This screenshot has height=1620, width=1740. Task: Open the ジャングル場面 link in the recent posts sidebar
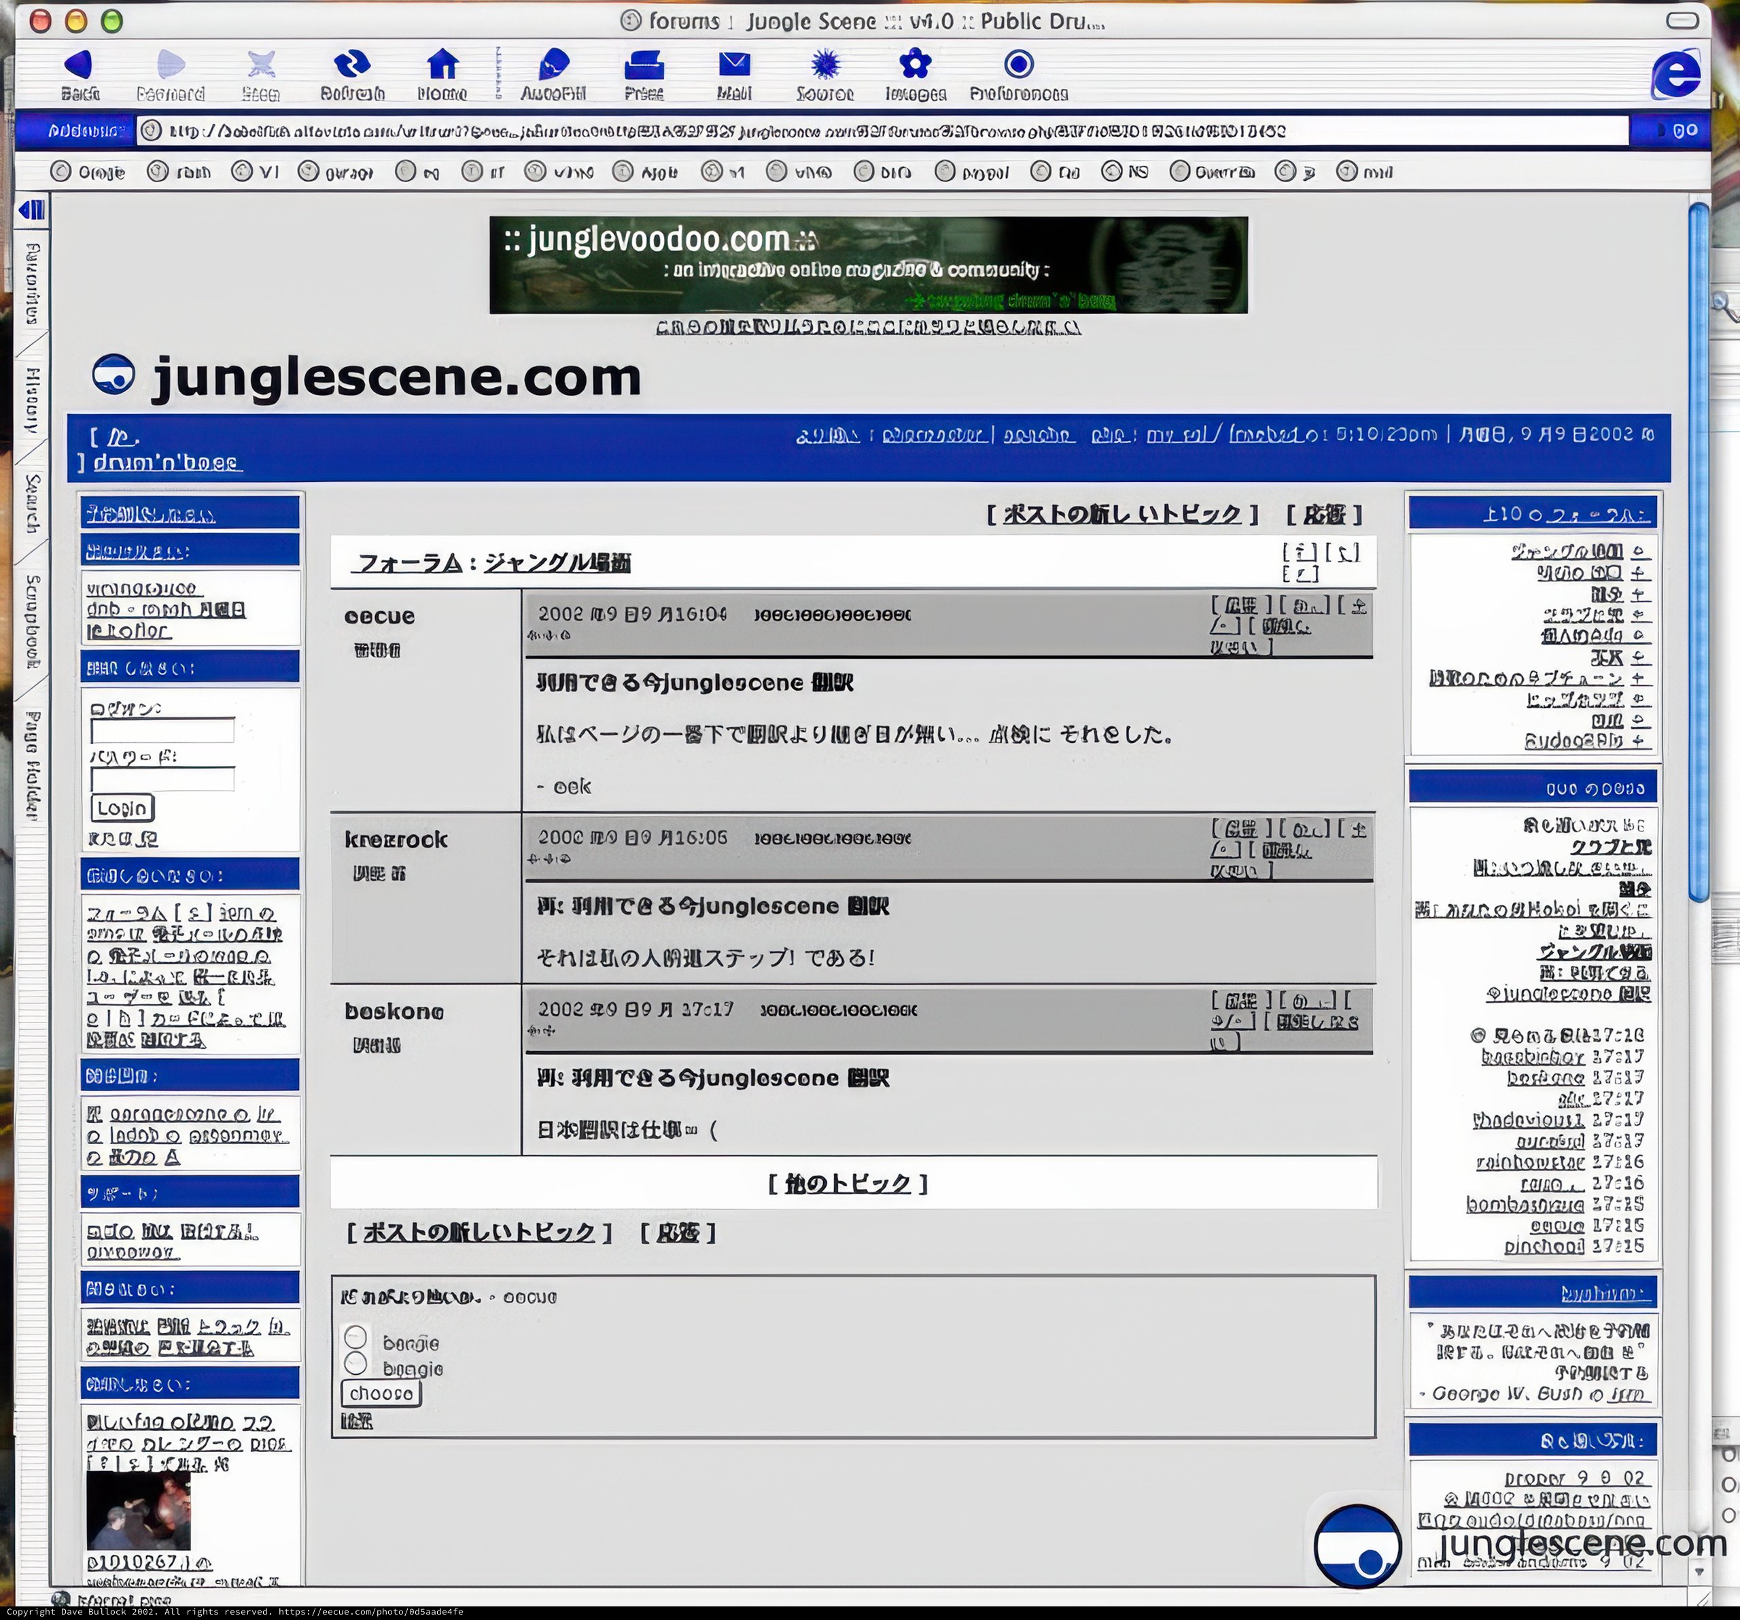[1595, 951]
